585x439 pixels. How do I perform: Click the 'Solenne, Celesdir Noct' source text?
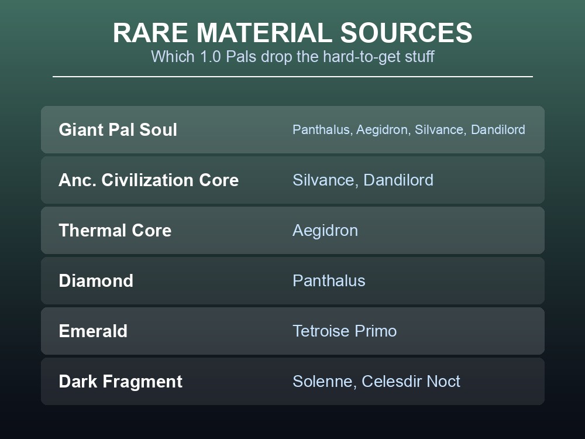click(376, 382)
